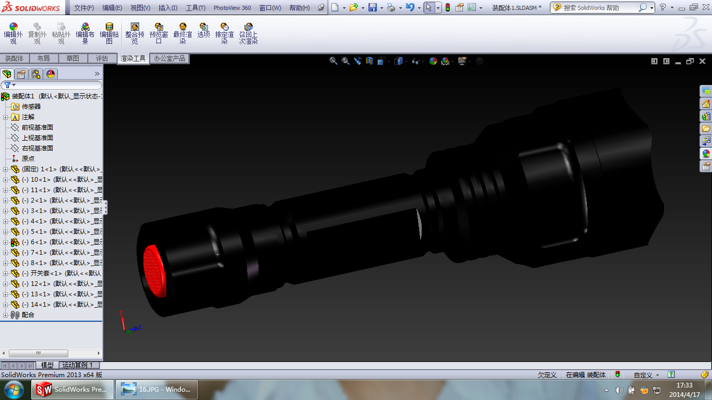The width and height of the screenshot is (712, 400).
Task: Open Custom Properties task pane tab
Action: point(706,166)
